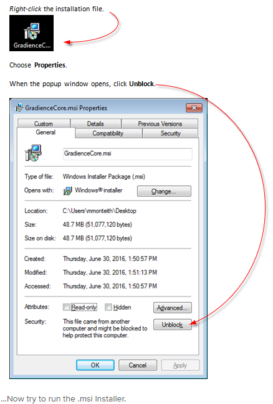Image resolution: width=273 pixels, height=404 pixels.
Task: Select the Compatibility tab
Action: point(108,133)
